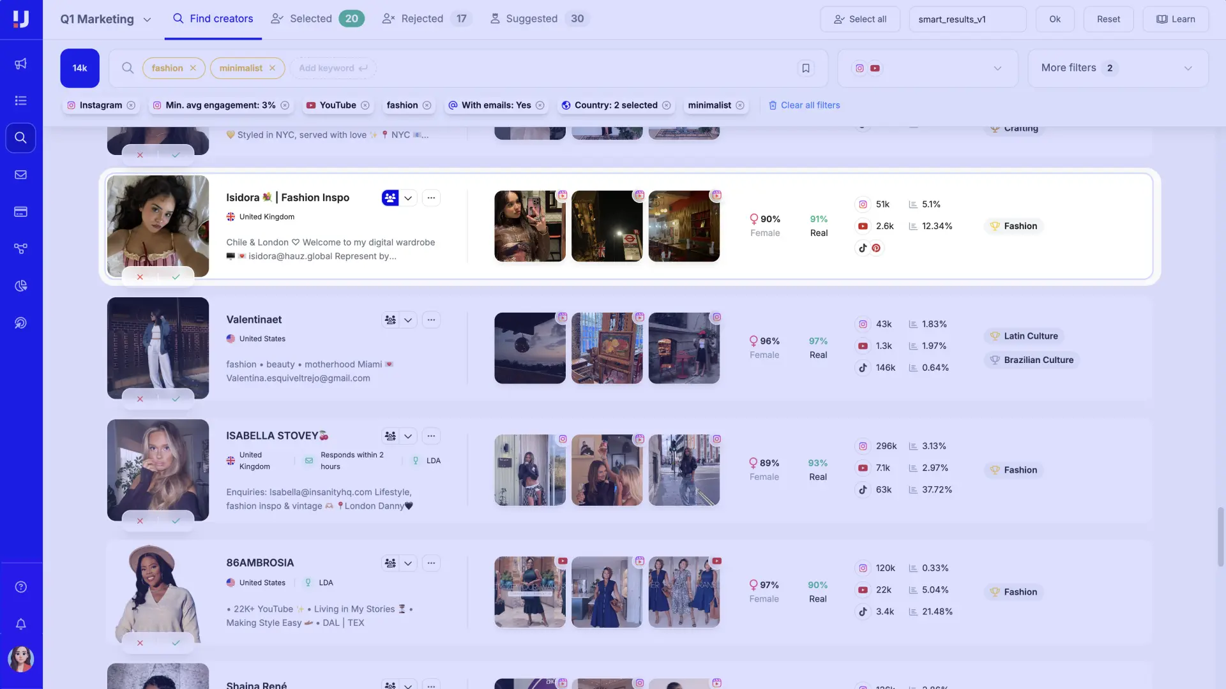This screenshot has height=689, width=1226.
Task: Switch to the Selected tab
Action: (x=317, y=19)
